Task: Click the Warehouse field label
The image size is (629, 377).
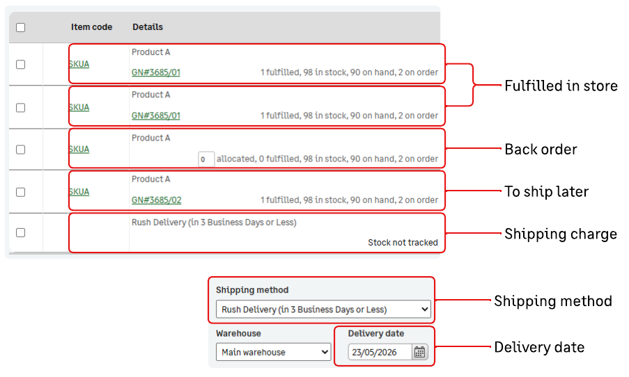Action: [x=238, y=333]
